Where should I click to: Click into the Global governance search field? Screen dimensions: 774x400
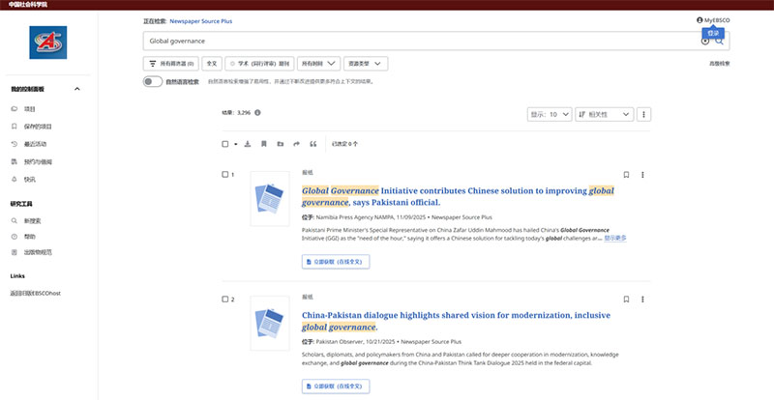pos(416,42)
